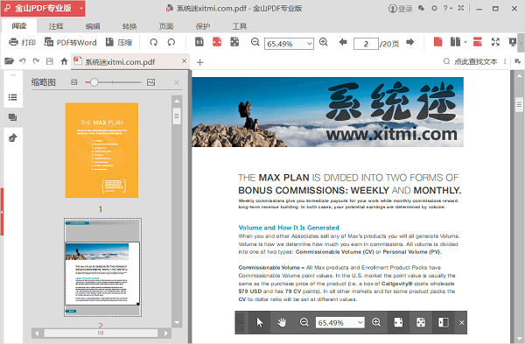The height and width of the screenshot is (344, 525).
Task: Close the 系统迷xitmi.com.pdf tab
Action: click(x=184, y=61)
